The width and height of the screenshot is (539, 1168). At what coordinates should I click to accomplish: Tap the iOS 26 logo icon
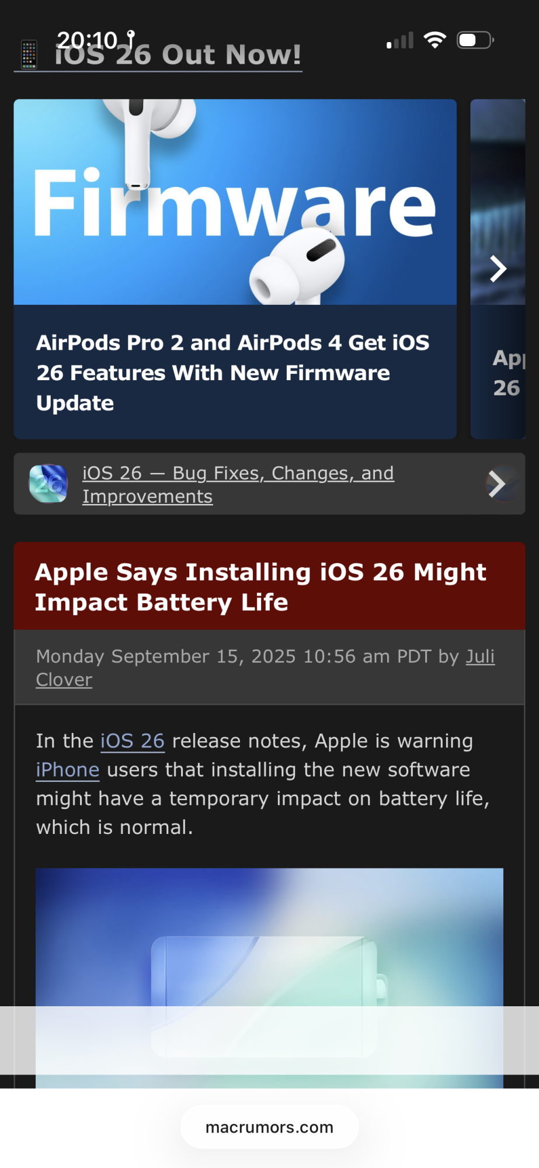tap(48, 484)
